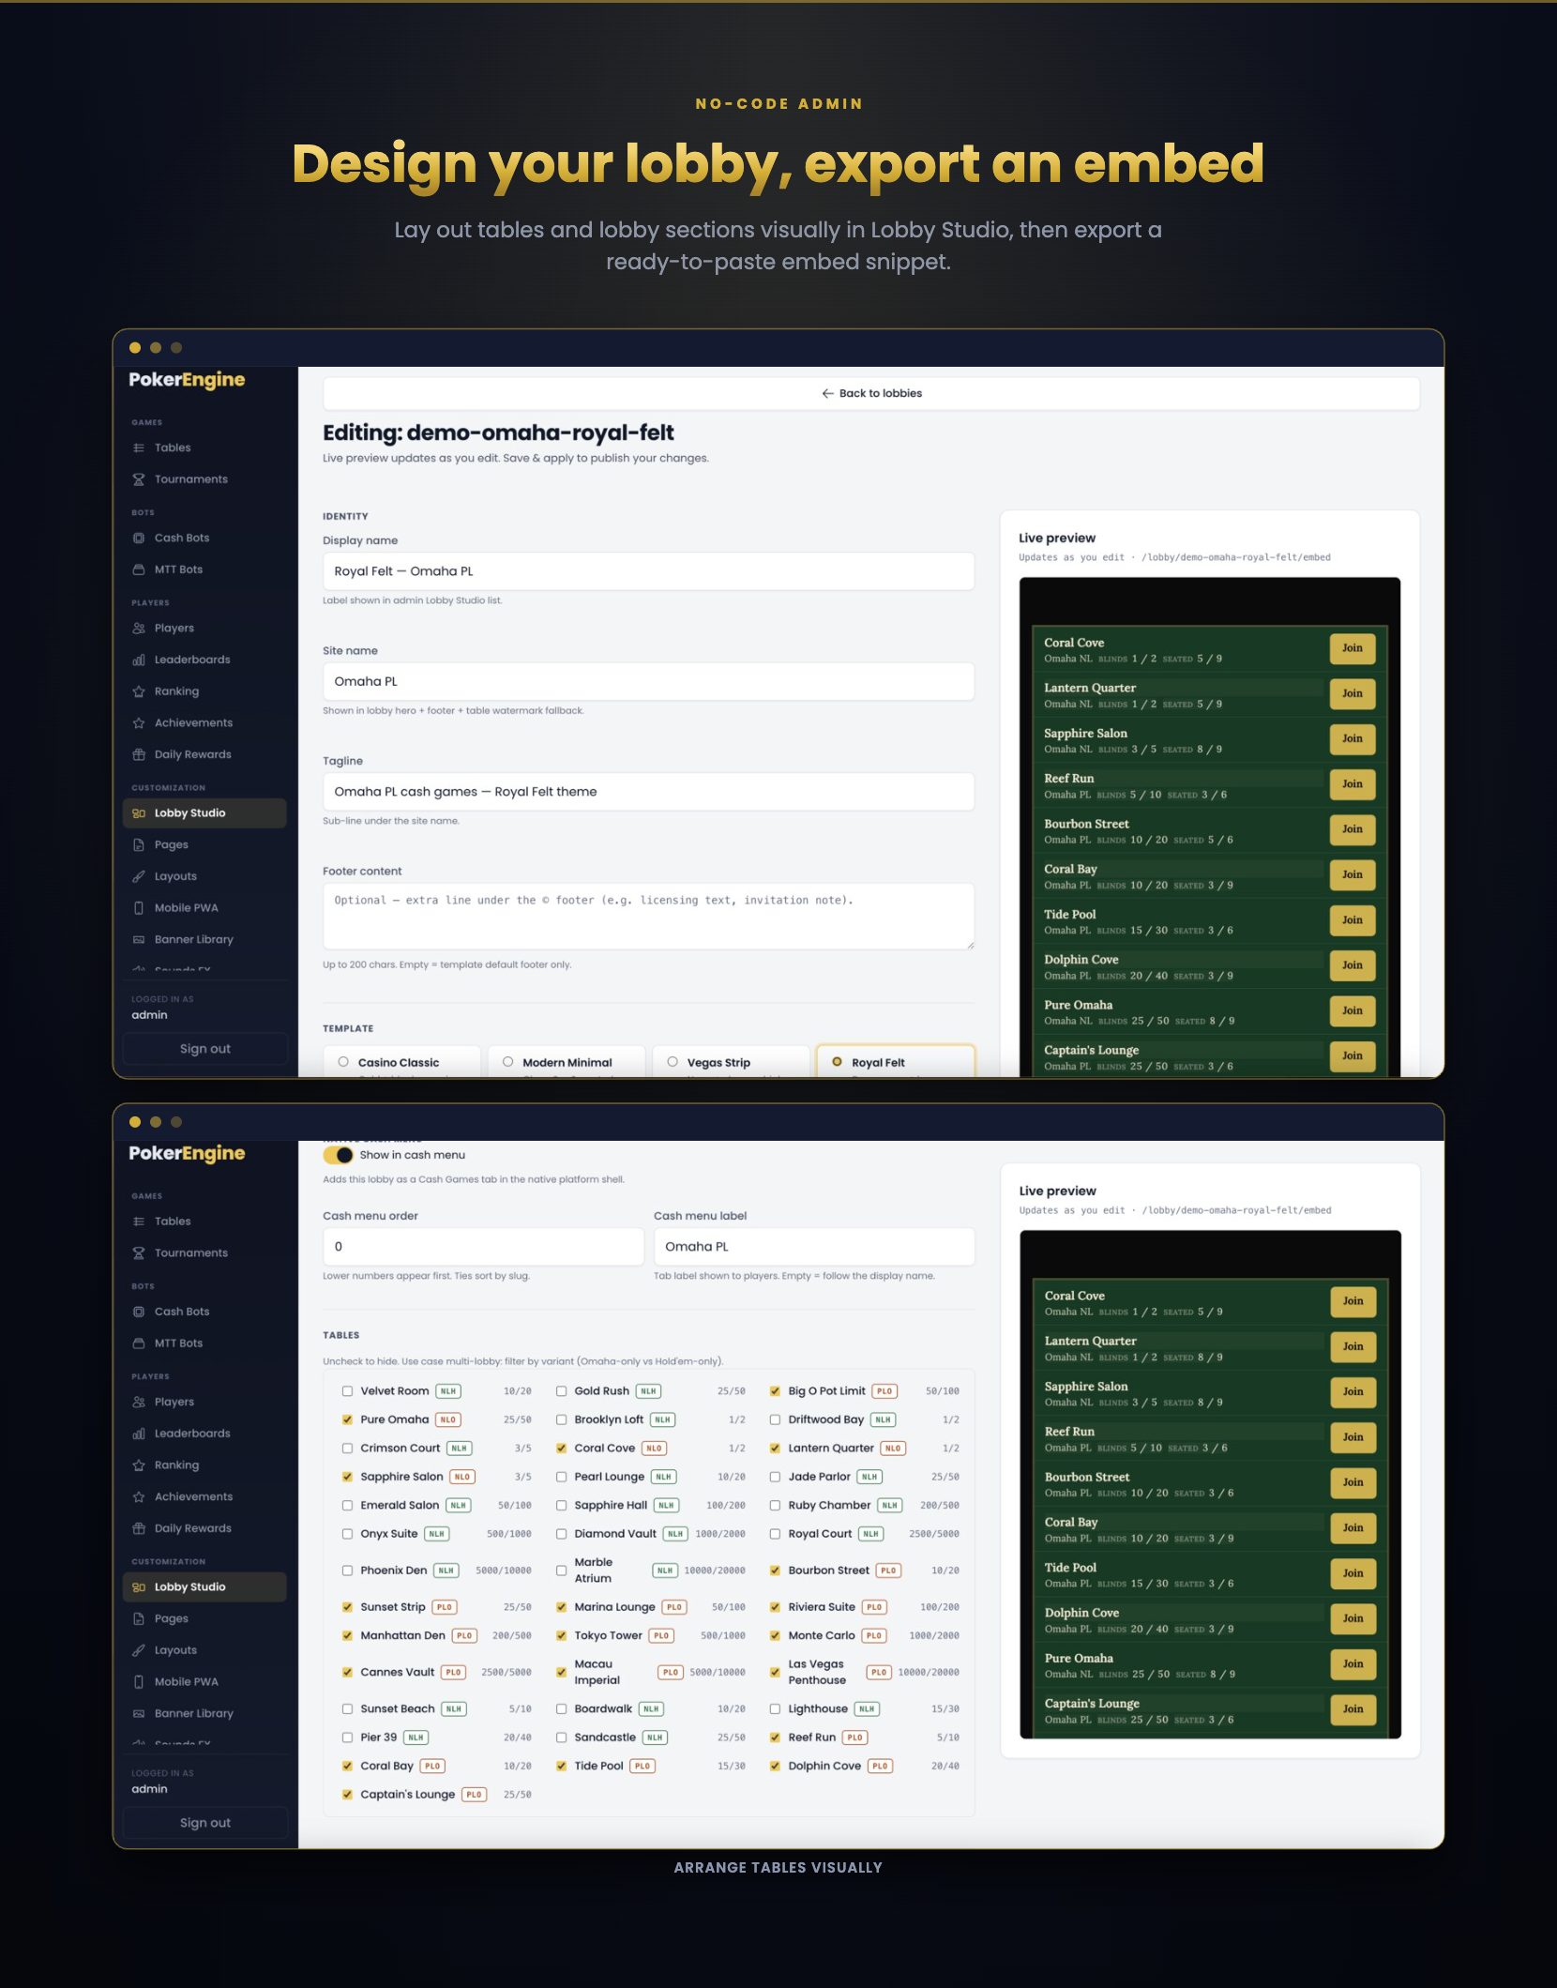Click Tables icon in top window sidebar

click(x=139, y=448)
